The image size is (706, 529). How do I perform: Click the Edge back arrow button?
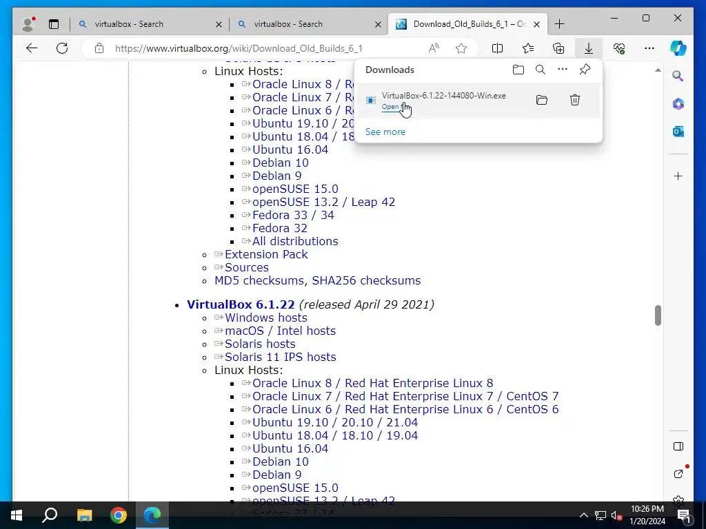(32, 48)
